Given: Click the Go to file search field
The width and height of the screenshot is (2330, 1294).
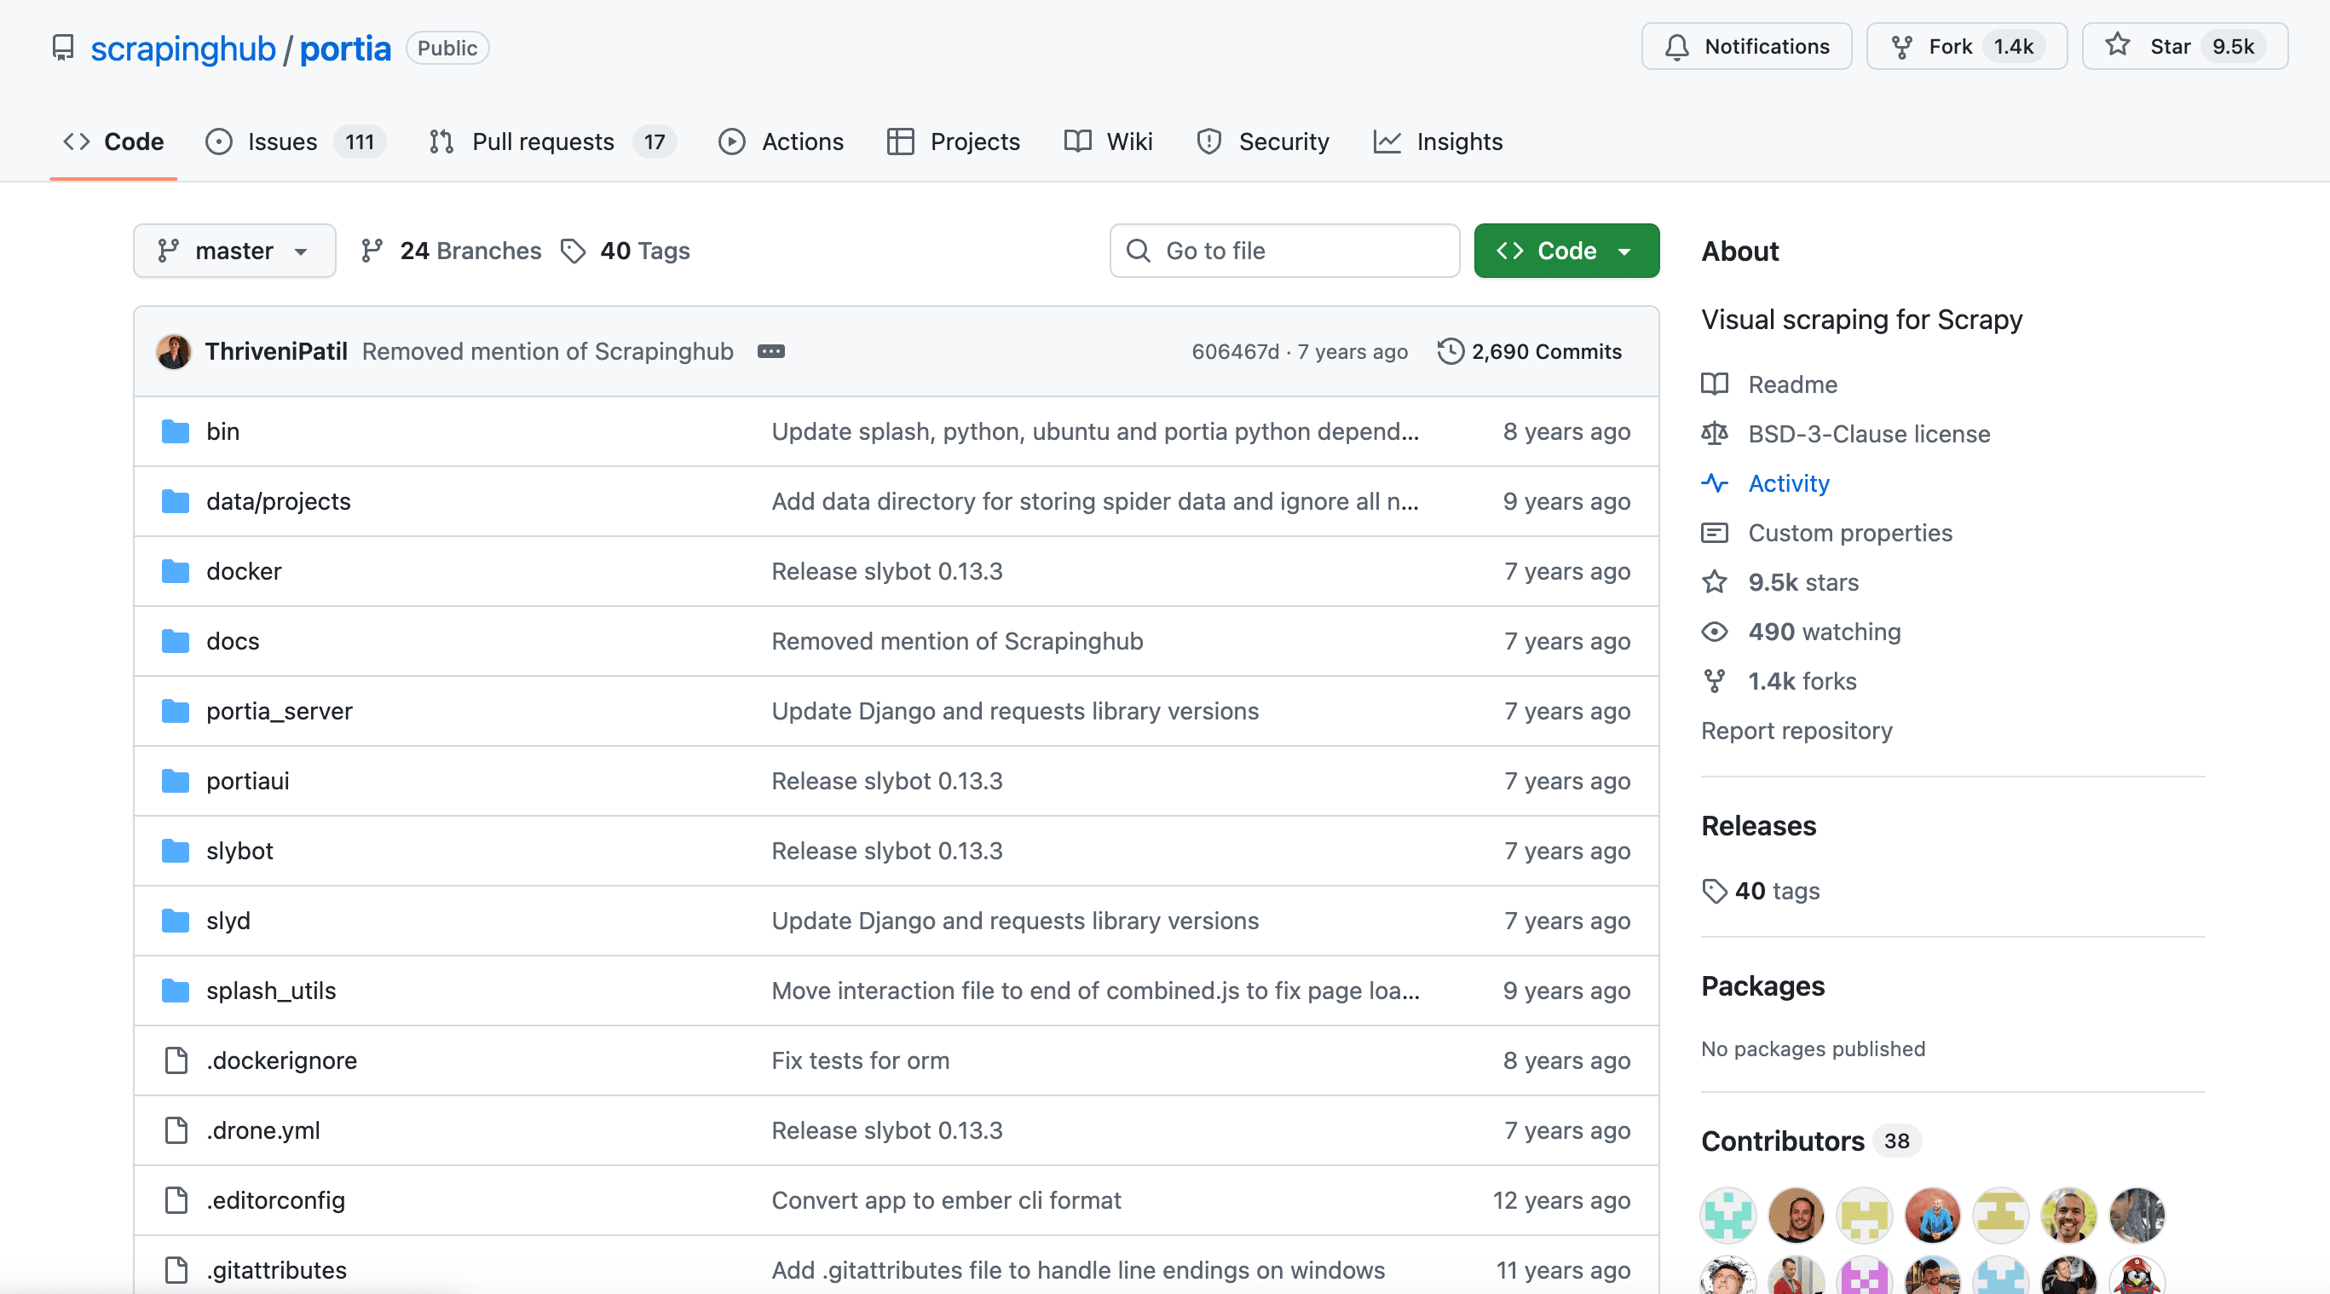Looking at the screenshot, I should pyautogui.click(x=1284, y=251).
